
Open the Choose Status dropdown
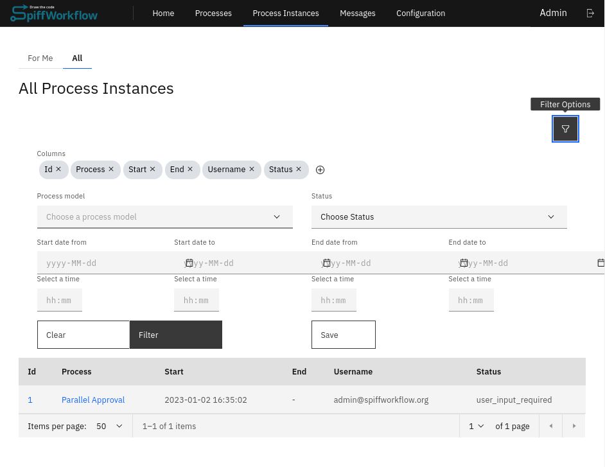(x=439, y=217)
